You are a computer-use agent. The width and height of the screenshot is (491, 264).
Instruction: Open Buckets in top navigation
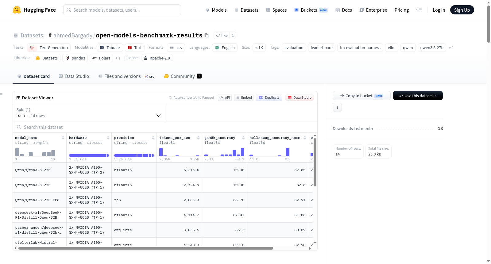(311, 10)
